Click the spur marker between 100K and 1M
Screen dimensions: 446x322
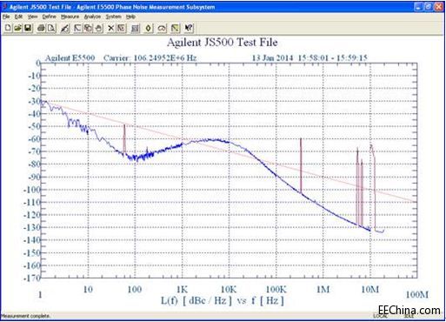tap(301, 165)
